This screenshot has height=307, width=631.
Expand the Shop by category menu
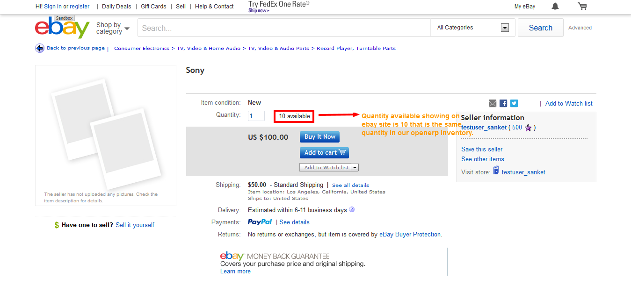pos(113,29)
